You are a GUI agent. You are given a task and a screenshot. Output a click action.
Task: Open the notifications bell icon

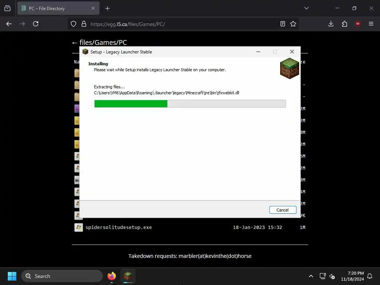370,276
